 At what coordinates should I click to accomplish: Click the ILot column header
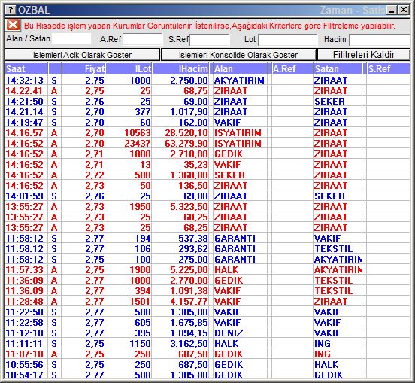pos(129,69)
